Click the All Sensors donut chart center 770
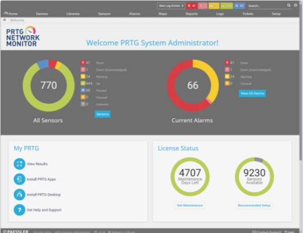 point(48,85)
